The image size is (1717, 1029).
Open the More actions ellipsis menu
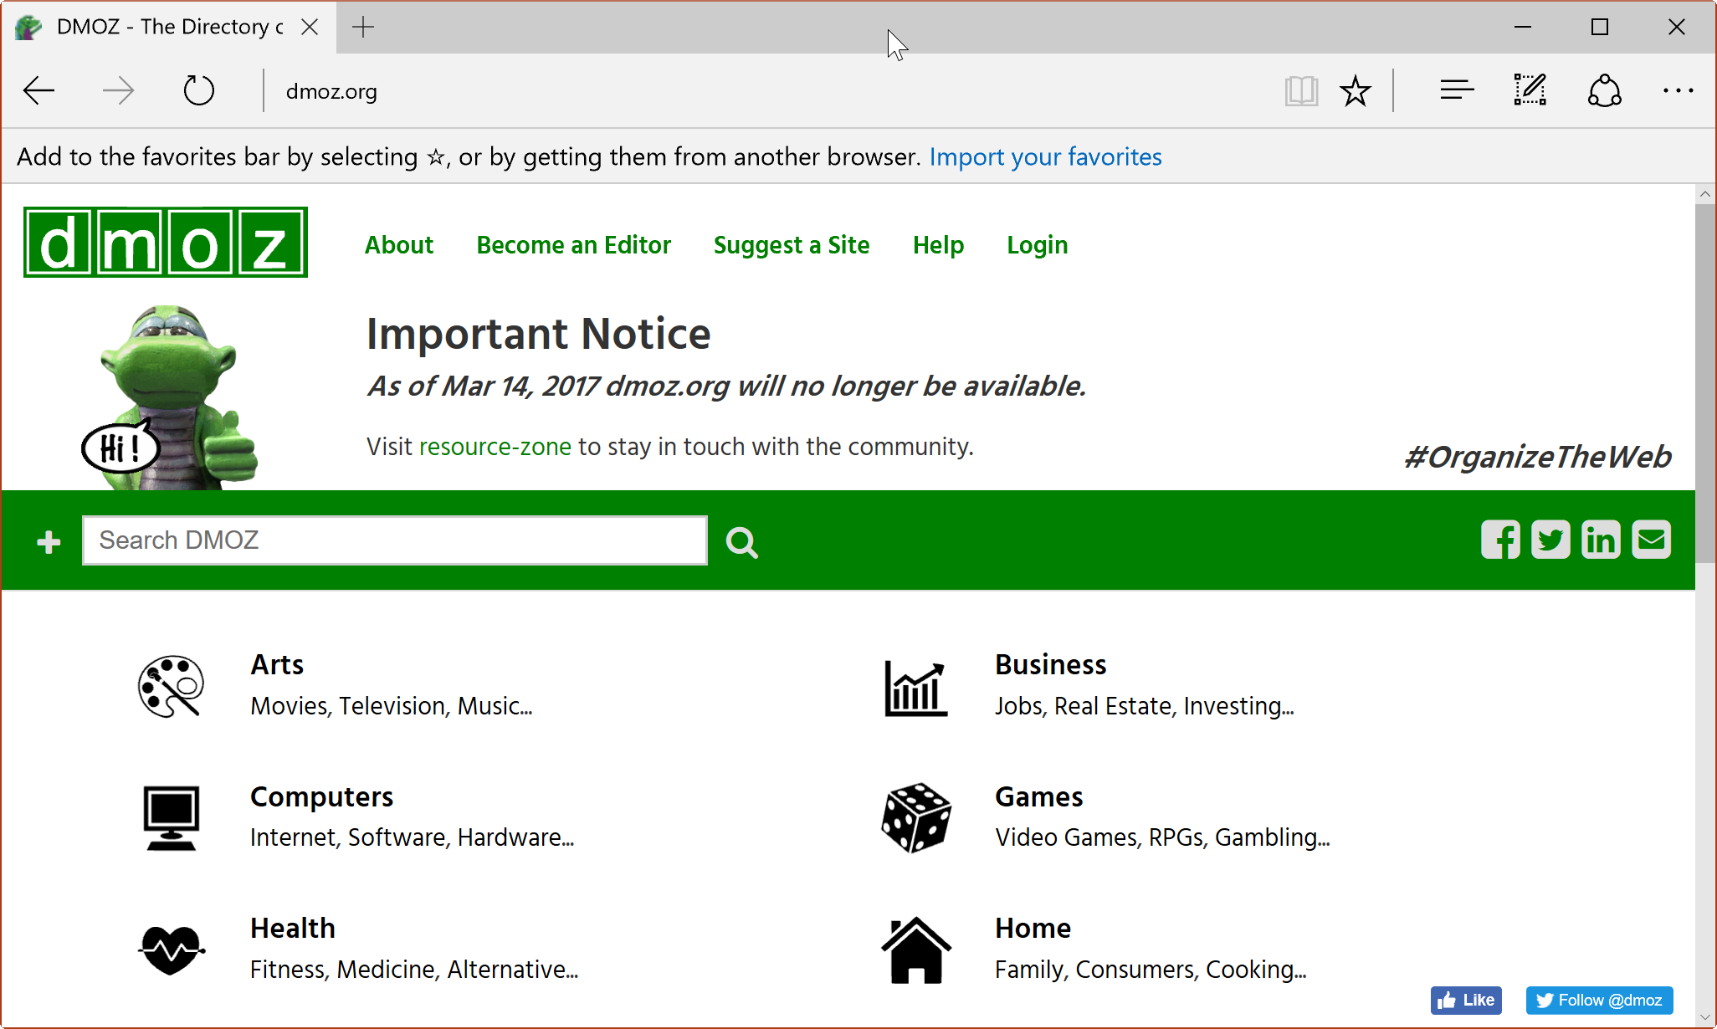pyautogui.click(x=1678, y=90)
